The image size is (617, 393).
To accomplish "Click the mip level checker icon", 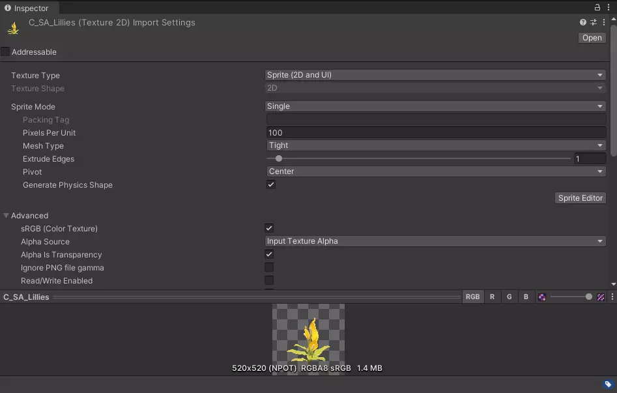I will coord(601,297).
